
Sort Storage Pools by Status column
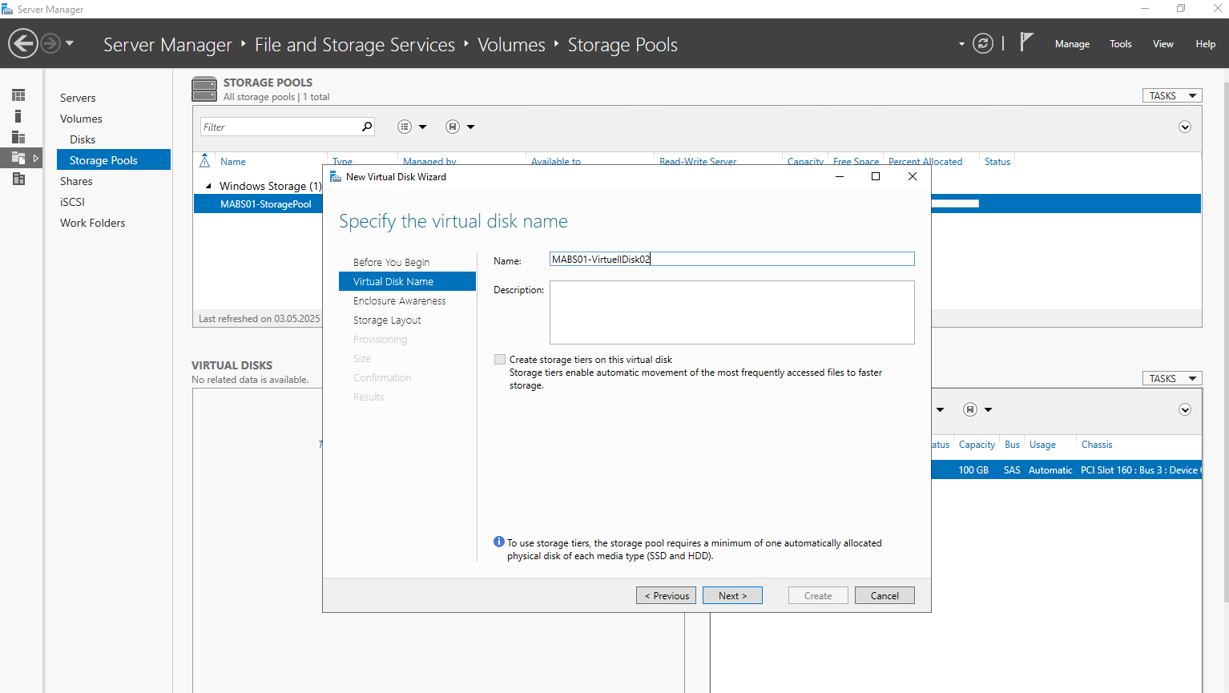click(x=997, y=161)
